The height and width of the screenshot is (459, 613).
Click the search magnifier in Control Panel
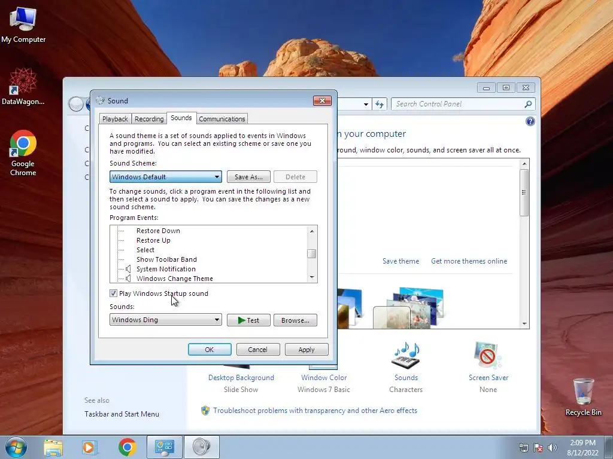[x=528, y=104]
